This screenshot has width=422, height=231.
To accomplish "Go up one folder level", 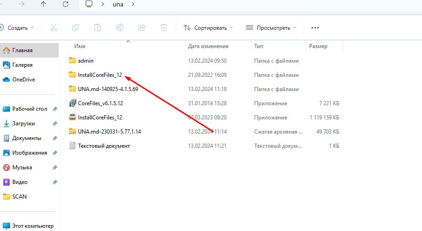I will click(x=43, y=4).
